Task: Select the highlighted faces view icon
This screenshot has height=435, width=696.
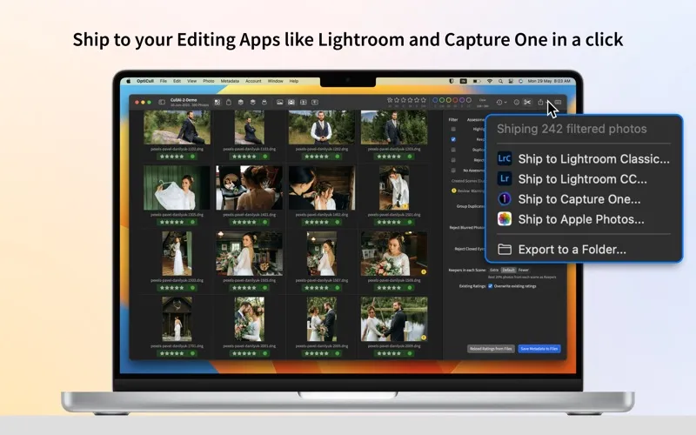Action: pyautogui.click(x=291, y=102)
